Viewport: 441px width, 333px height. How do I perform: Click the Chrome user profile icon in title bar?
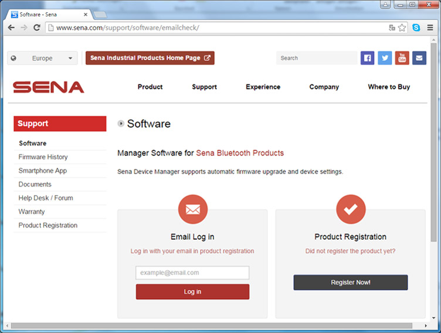tap(385, 5)
